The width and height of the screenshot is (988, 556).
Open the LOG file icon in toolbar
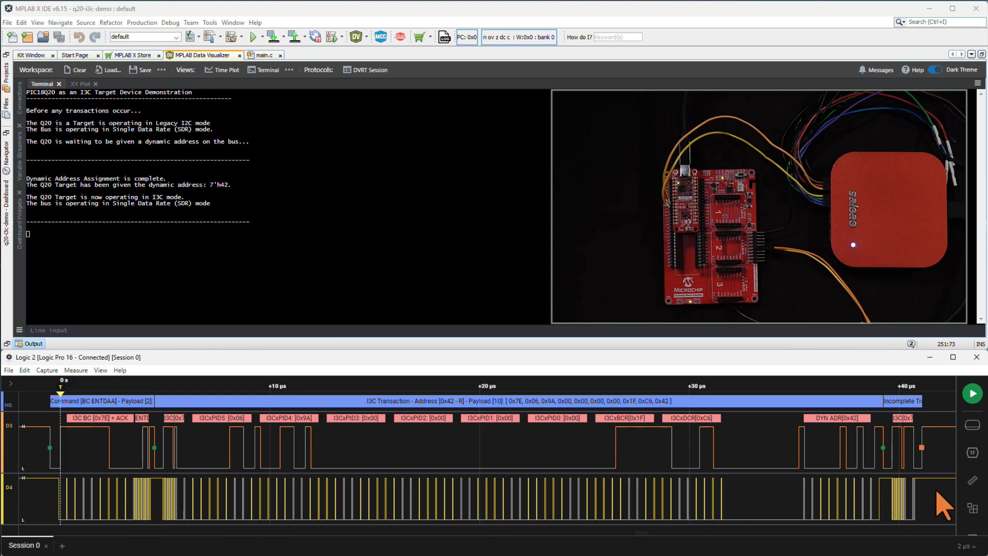(444, 37)
